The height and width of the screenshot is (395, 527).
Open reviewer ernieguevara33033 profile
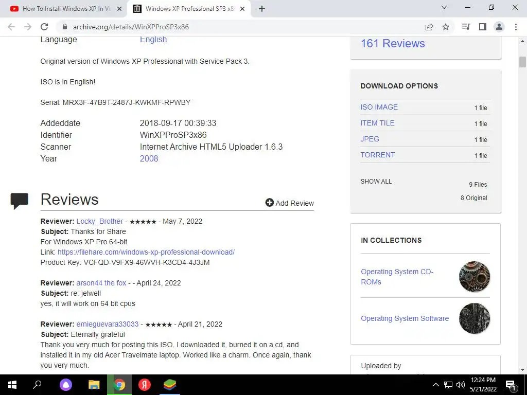(108, 324)
